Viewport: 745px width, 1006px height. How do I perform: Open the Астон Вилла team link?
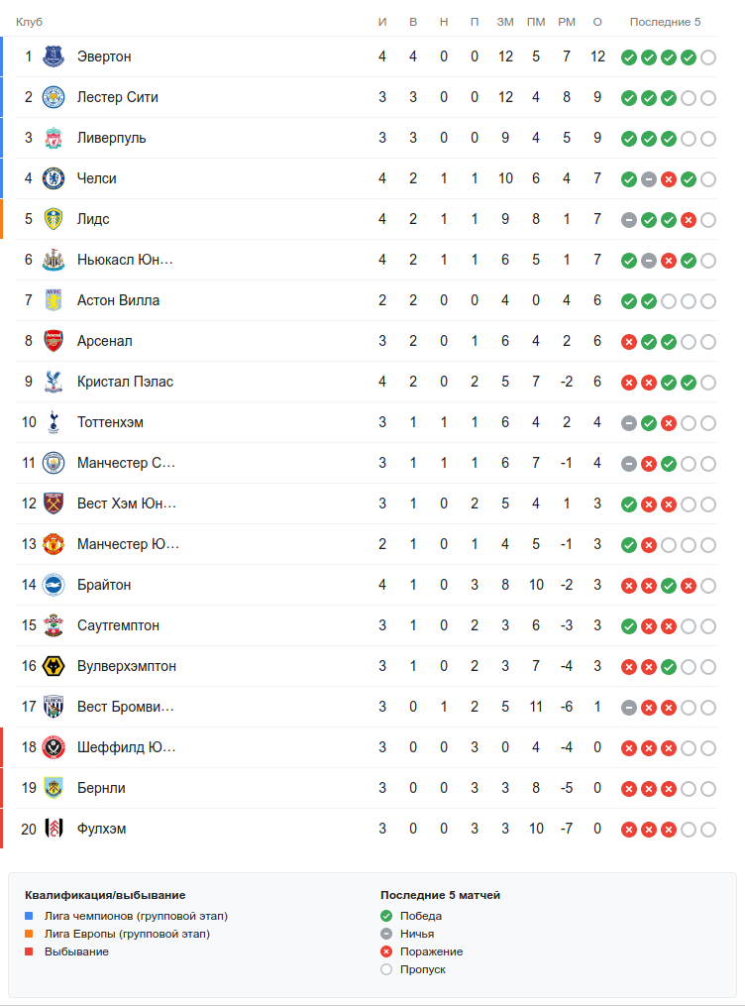(118, 300)
